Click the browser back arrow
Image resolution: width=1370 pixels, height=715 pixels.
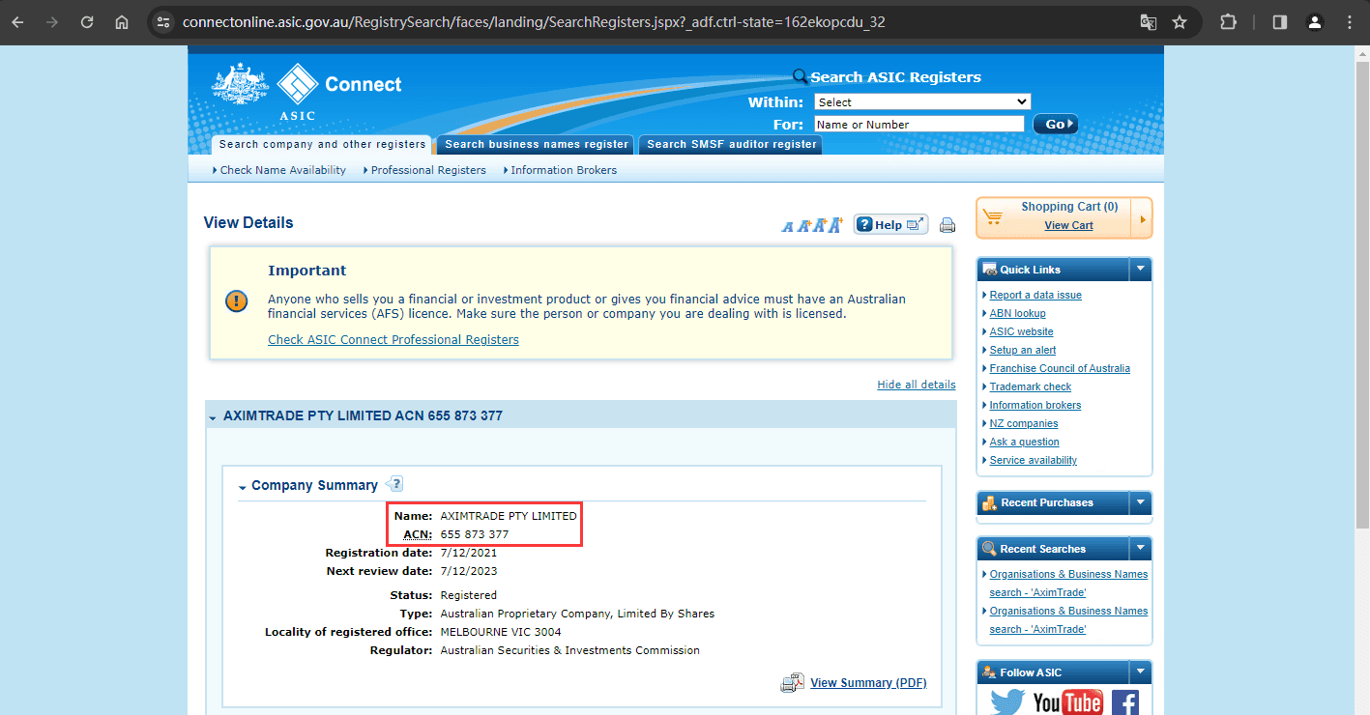click(x=18, y=21)
